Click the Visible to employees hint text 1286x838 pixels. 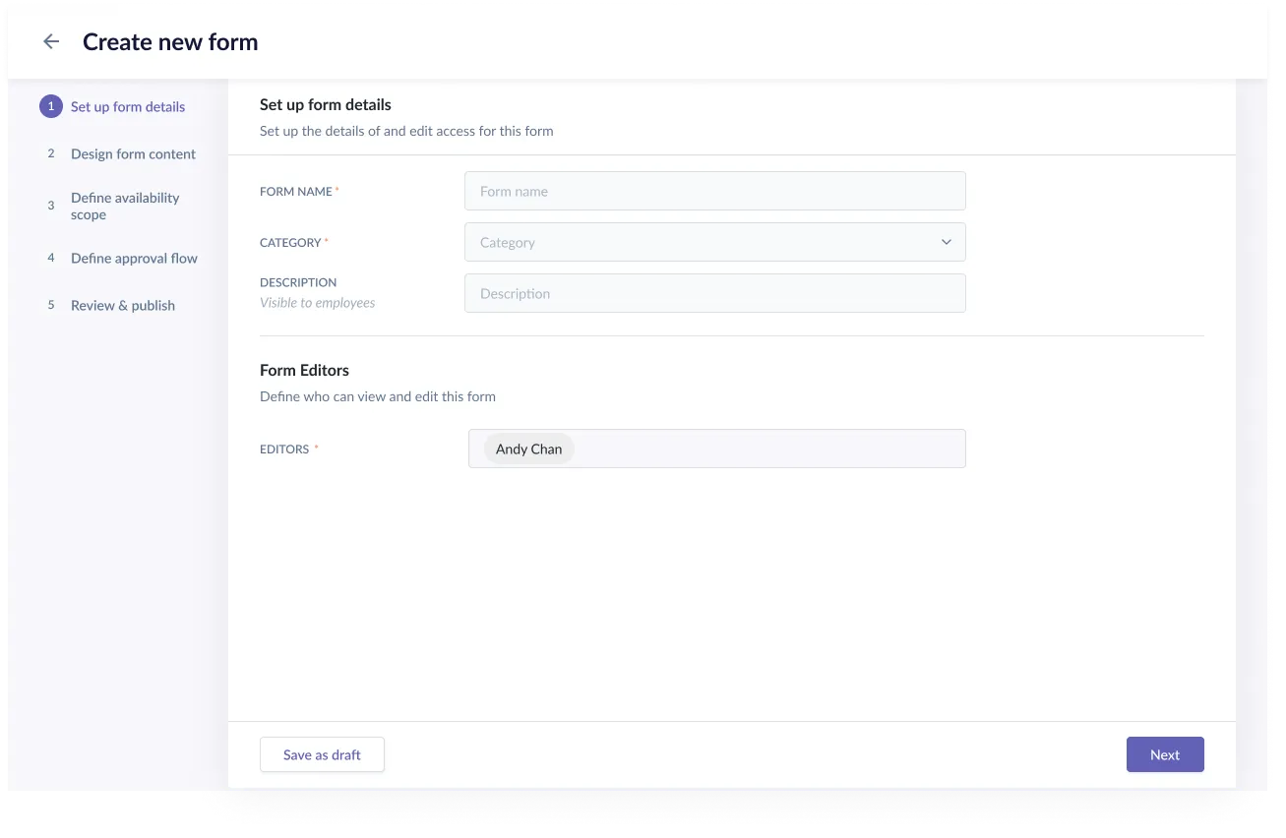(x=318, y=303)
